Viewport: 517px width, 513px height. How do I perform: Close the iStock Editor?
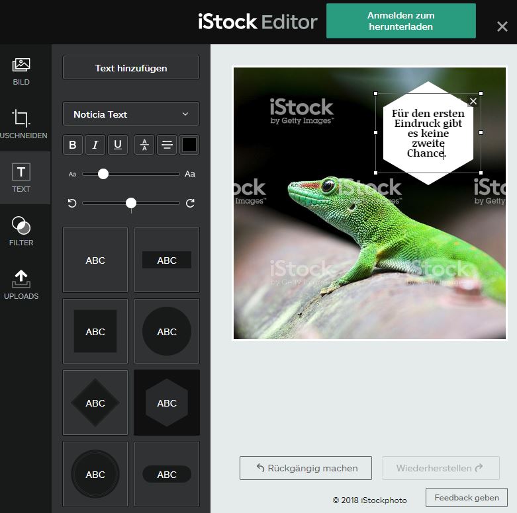502,26
